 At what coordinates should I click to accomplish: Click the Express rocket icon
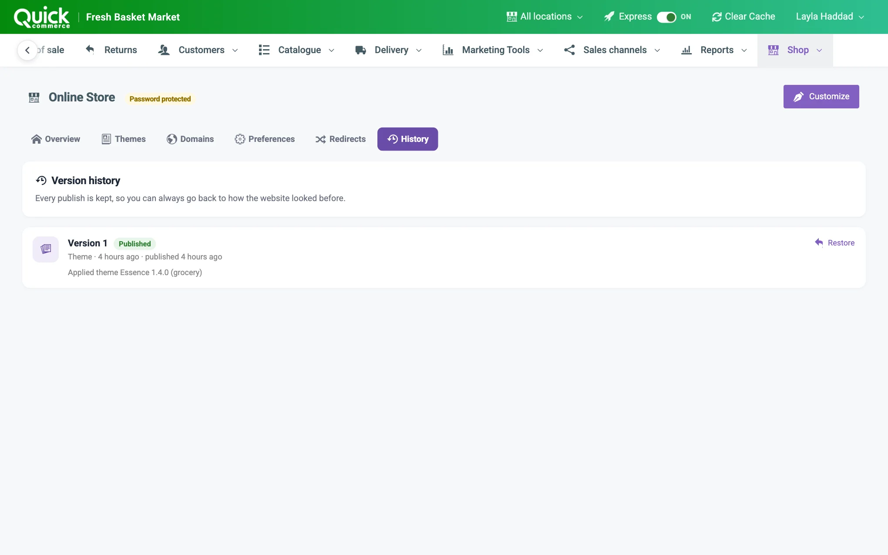(x=609, y=17)
